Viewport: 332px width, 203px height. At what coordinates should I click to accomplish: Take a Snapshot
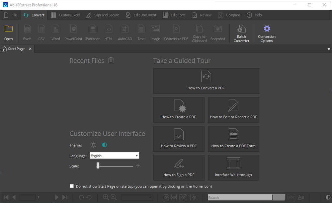218,33
